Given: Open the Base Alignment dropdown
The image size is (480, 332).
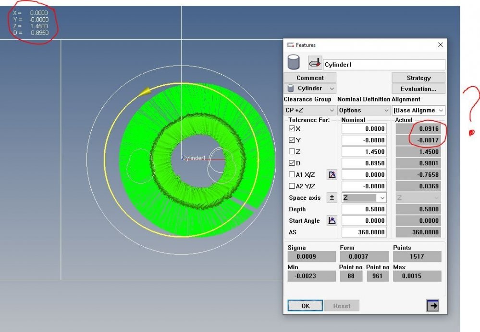Looking at the screenshot, I should pos(418,110).
